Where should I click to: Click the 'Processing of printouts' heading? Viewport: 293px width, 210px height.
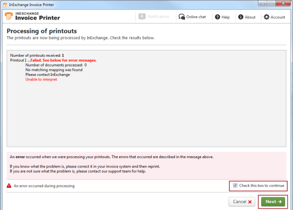click(x=42, y=31)
